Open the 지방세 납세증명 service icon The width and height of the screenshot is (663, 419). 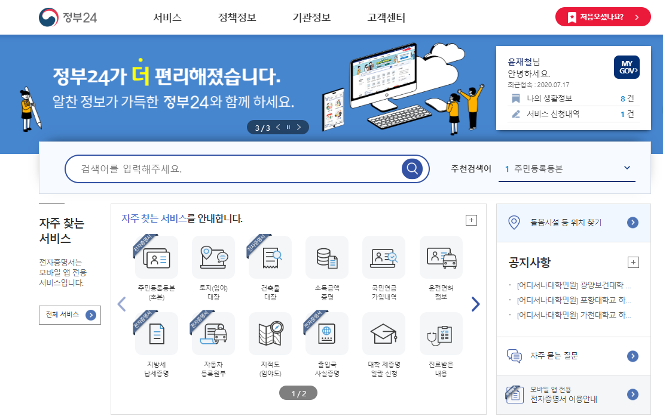click(157, 333)
